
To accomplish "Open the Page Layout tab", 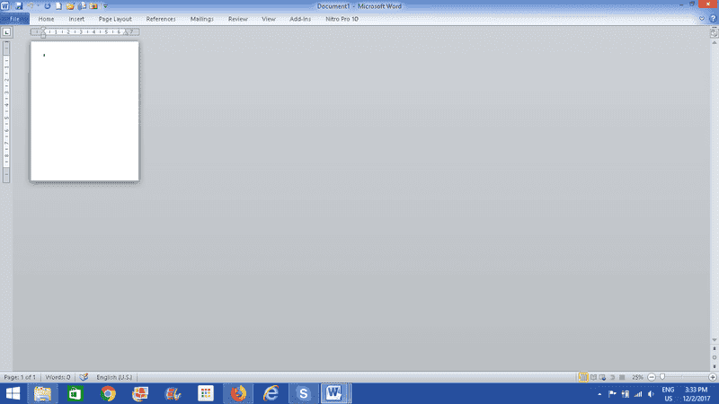I will pos(115,19).
